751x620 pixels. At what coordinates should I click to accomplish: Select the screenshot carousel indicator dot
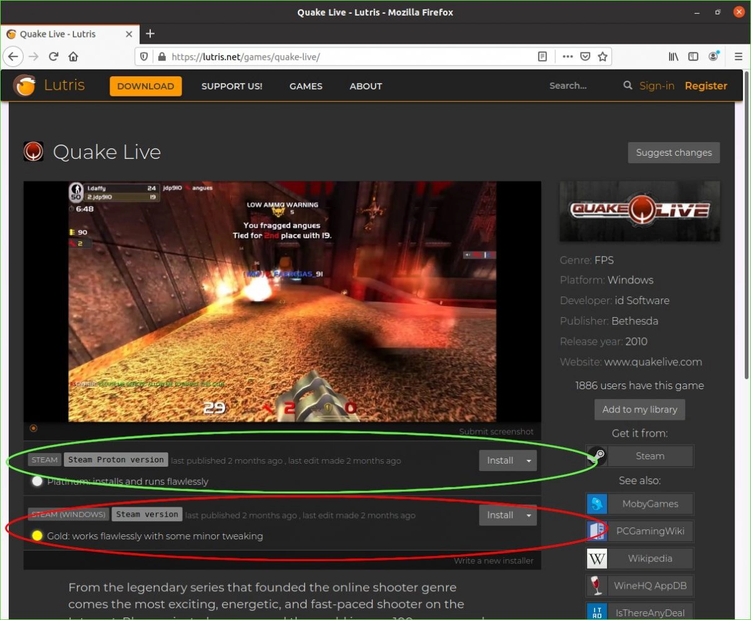click(x=33, y=429)
